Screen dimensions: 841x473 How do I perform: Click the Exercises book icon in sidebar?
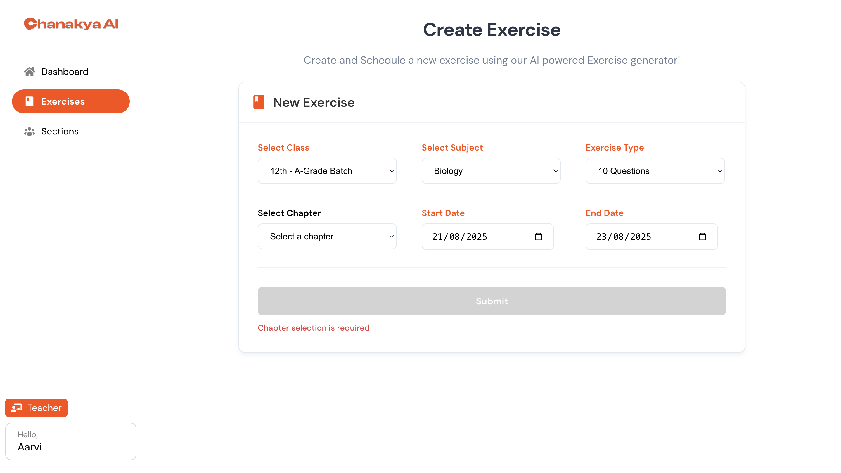click(30, 102)
